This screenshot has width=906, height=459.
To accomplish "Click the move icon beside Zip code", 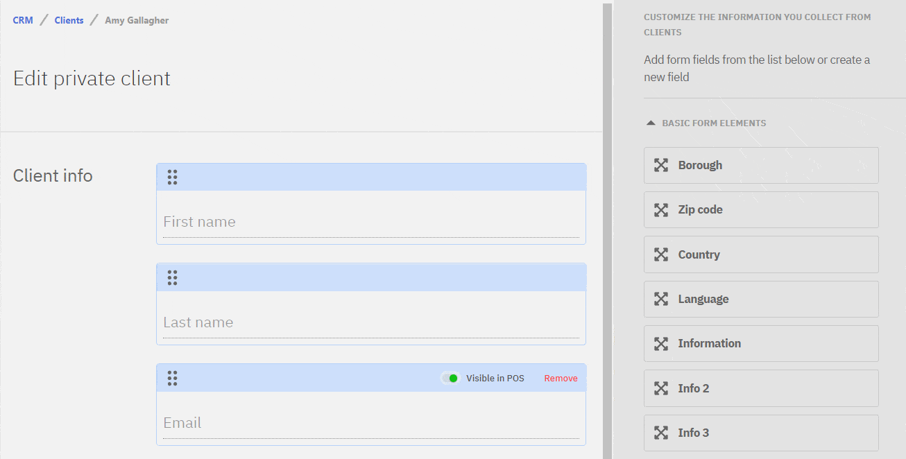I will point(661,210).
